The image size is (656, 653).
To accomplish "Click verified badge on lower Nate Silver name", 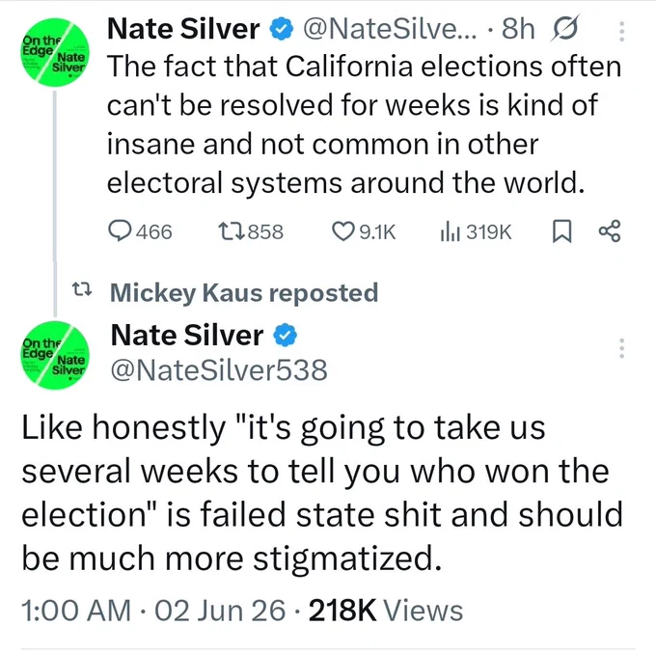I will 286,336.
